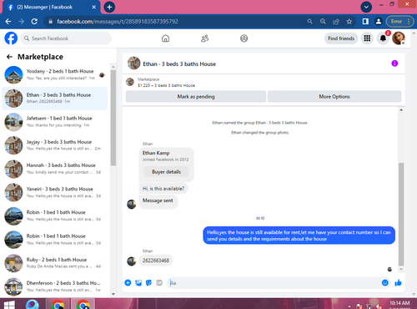This screenshot has height=309, width=417.
Task: Choose a GIF icon in composer
Action: click(159, 283)
